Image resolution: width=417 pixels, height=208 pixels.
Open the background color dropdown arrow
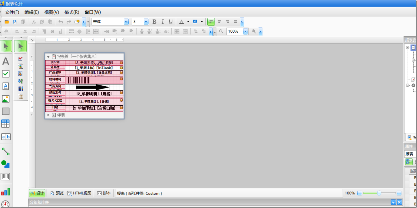202,22
